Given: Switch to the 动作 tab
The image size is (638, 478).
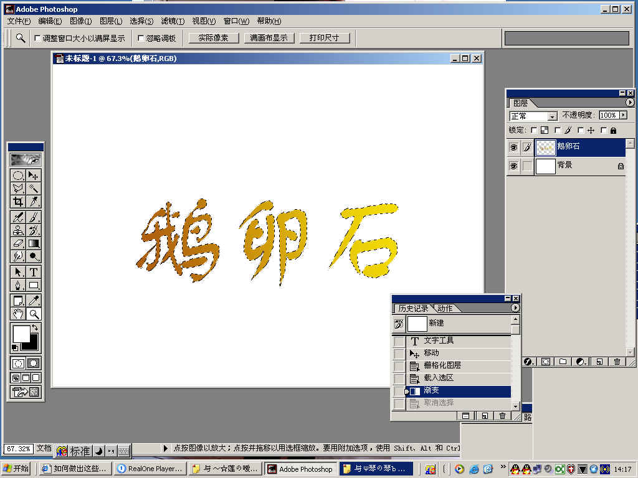Looking at the screenshot, I should coord(445,308).
